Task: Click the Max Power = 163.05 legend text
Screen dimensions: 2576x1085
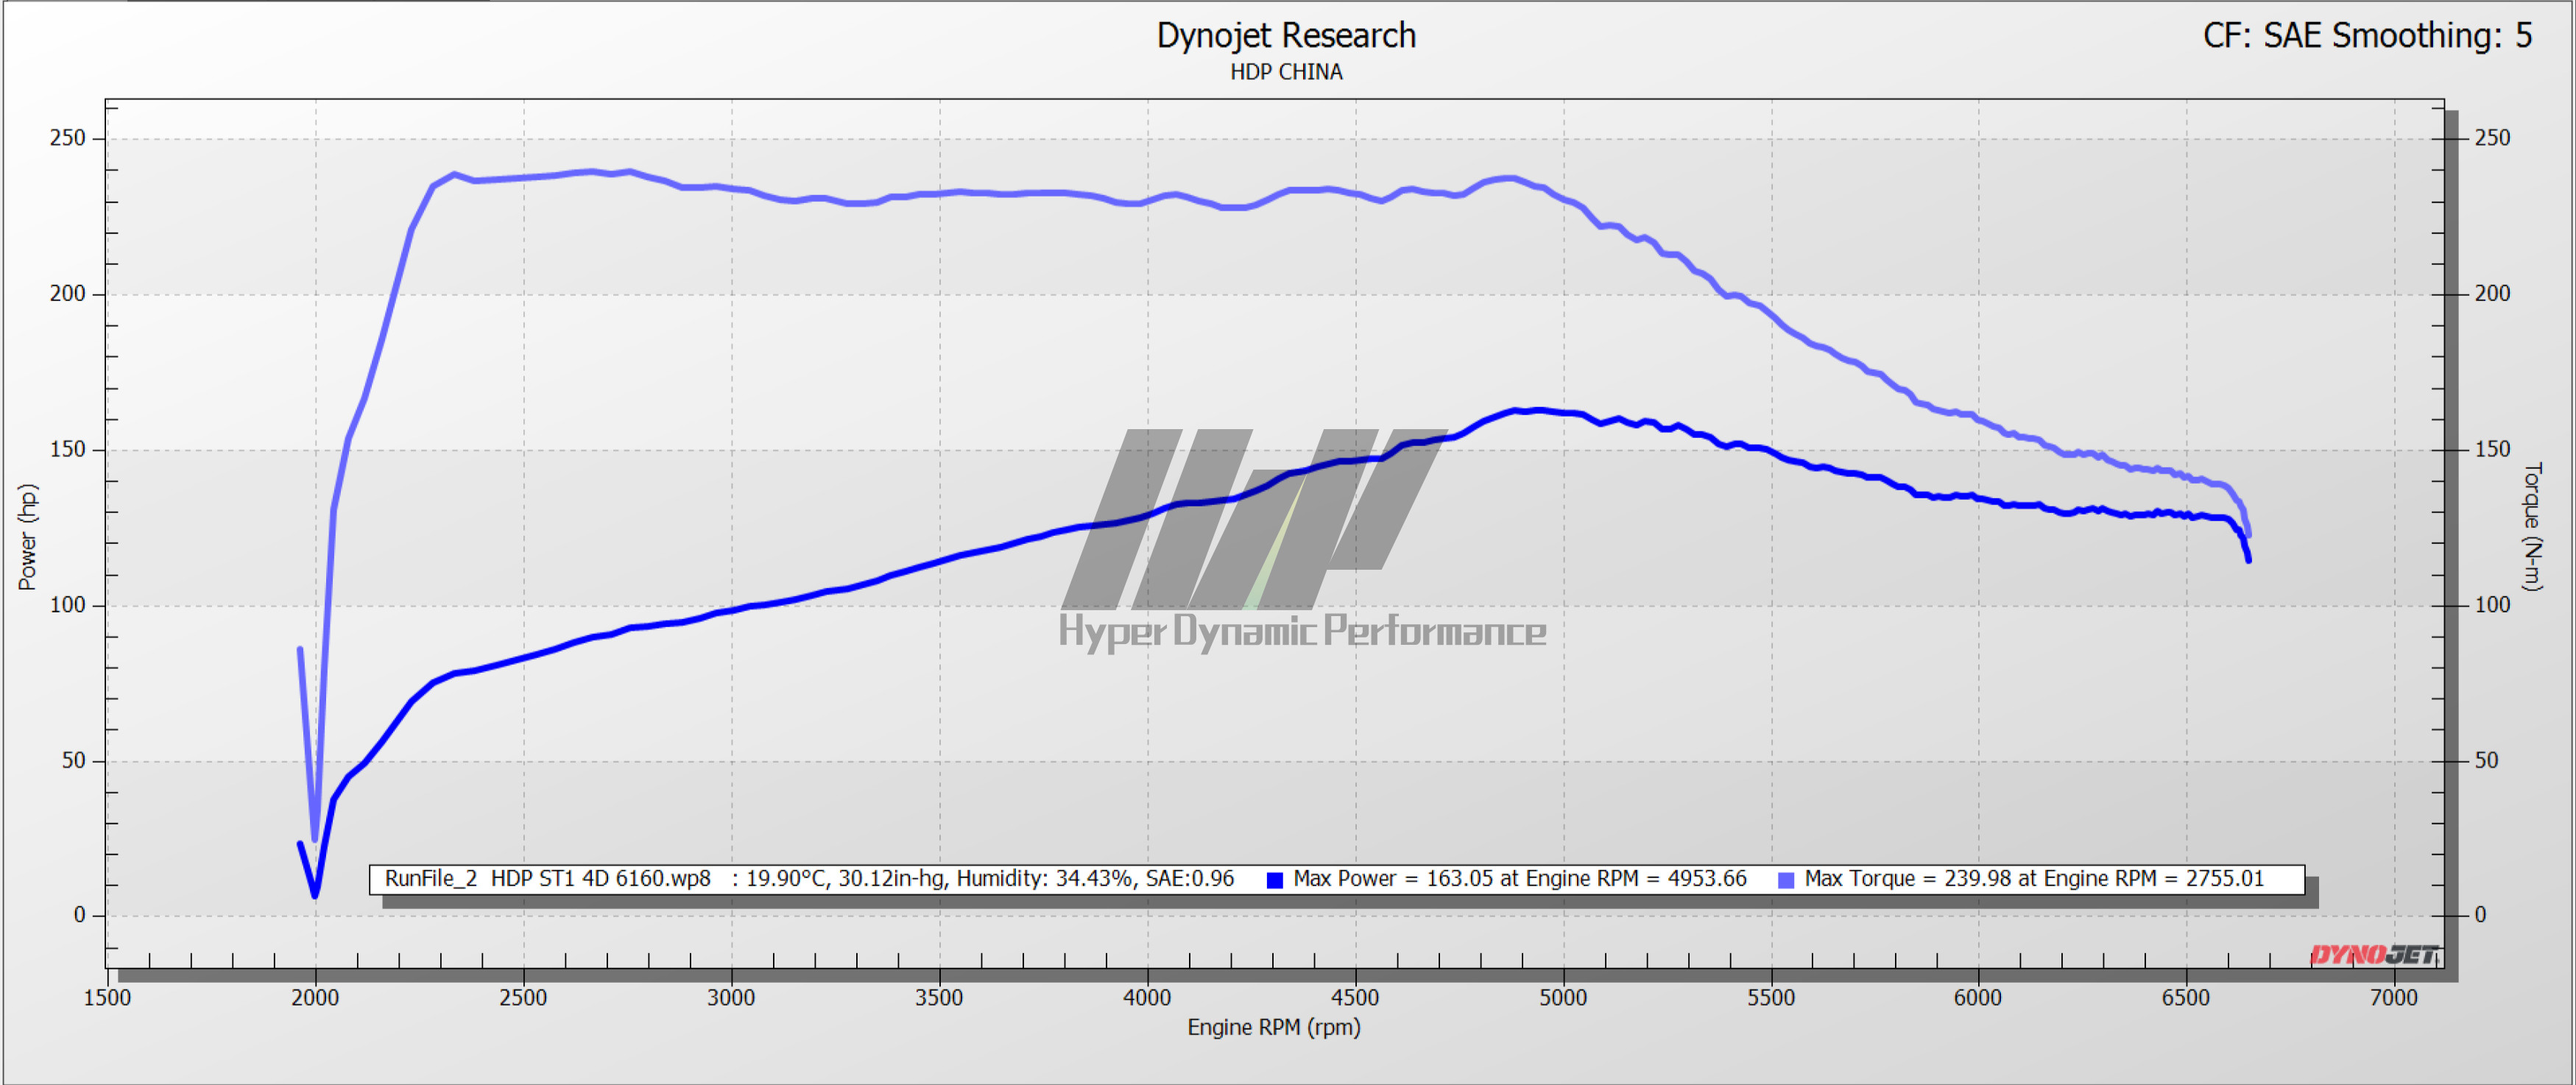Action: click(1519, 879)
